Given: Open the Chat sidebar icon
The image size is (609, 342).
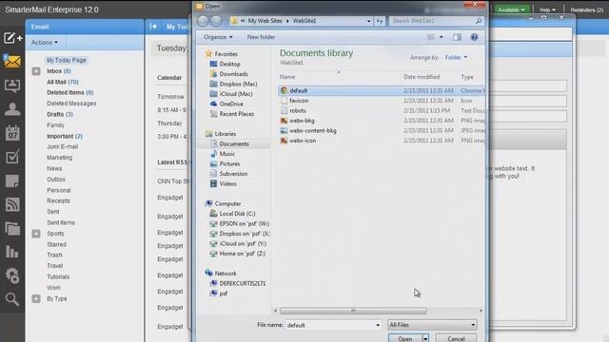Looking at the screenshot, I should click(12, 85).
